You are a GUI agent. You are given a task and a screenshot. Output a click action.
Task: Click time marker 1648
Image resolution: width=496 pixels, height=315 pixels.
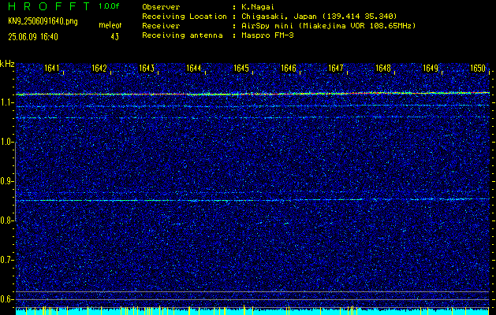383,69
